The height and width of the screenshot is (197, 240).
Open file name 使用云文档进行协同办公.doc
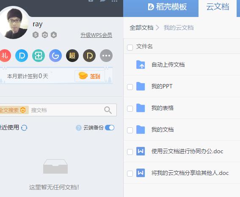pyautogui.click(x=187, y=152)
